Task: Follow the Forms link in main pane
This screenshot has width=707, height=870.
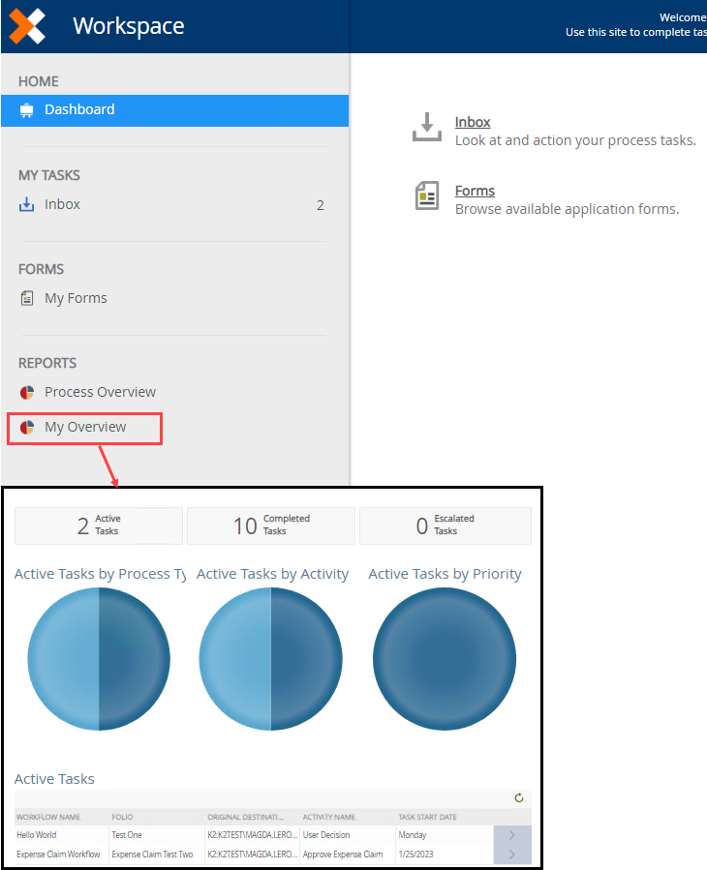Action: tap(475, 191)
